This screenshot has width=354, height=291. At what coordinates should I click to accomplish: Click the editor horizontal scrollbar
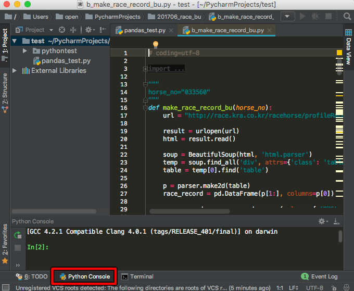[189, 211]
